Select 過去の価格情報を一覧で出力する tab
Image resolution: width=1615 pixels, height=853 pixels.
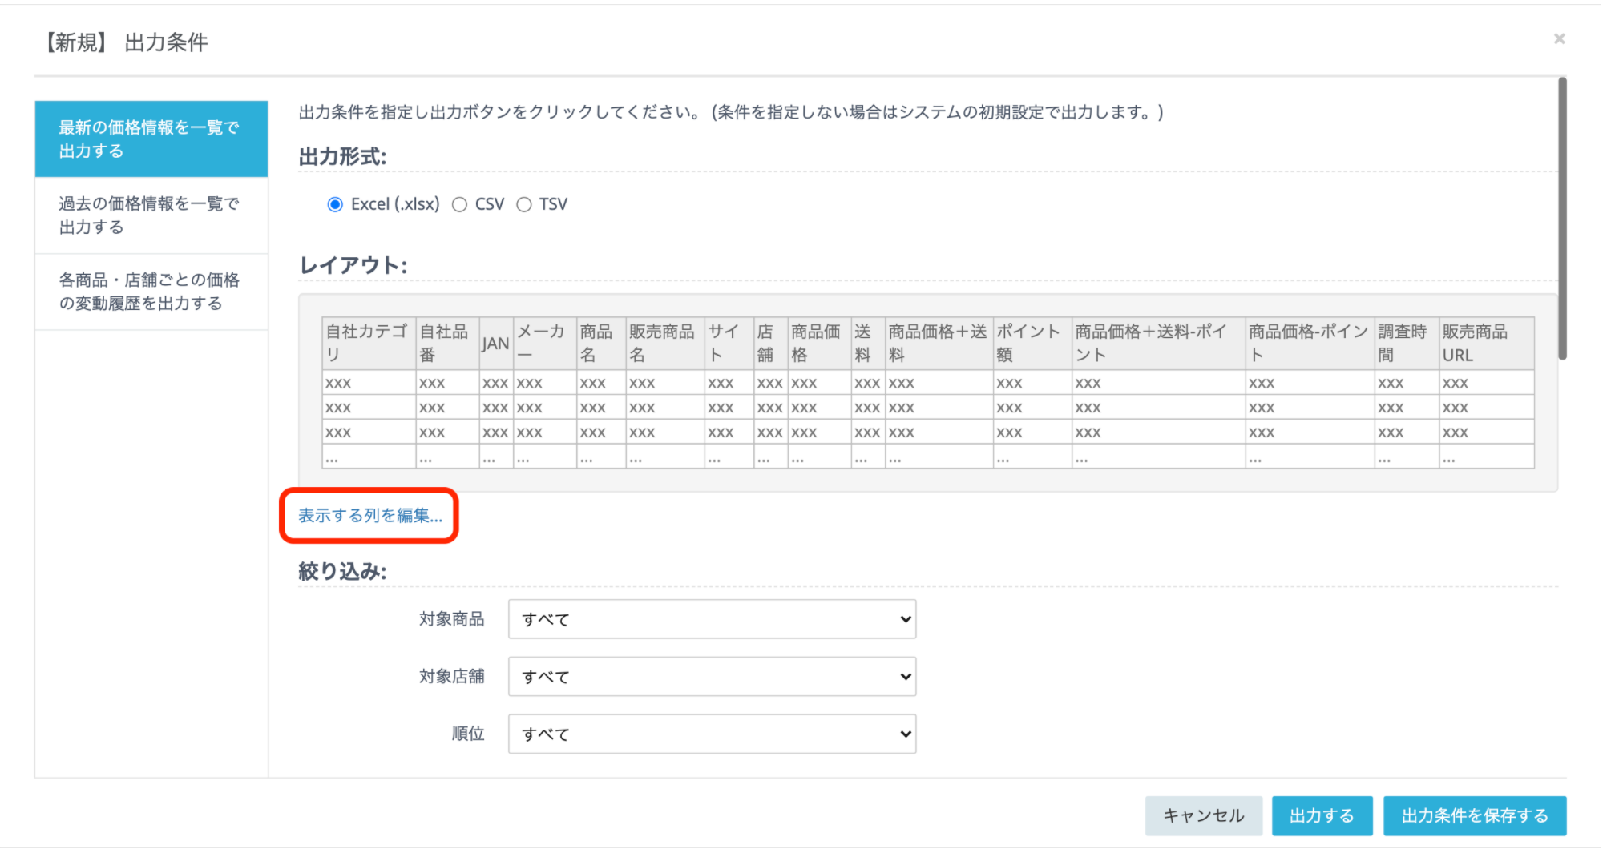[151, 215]
